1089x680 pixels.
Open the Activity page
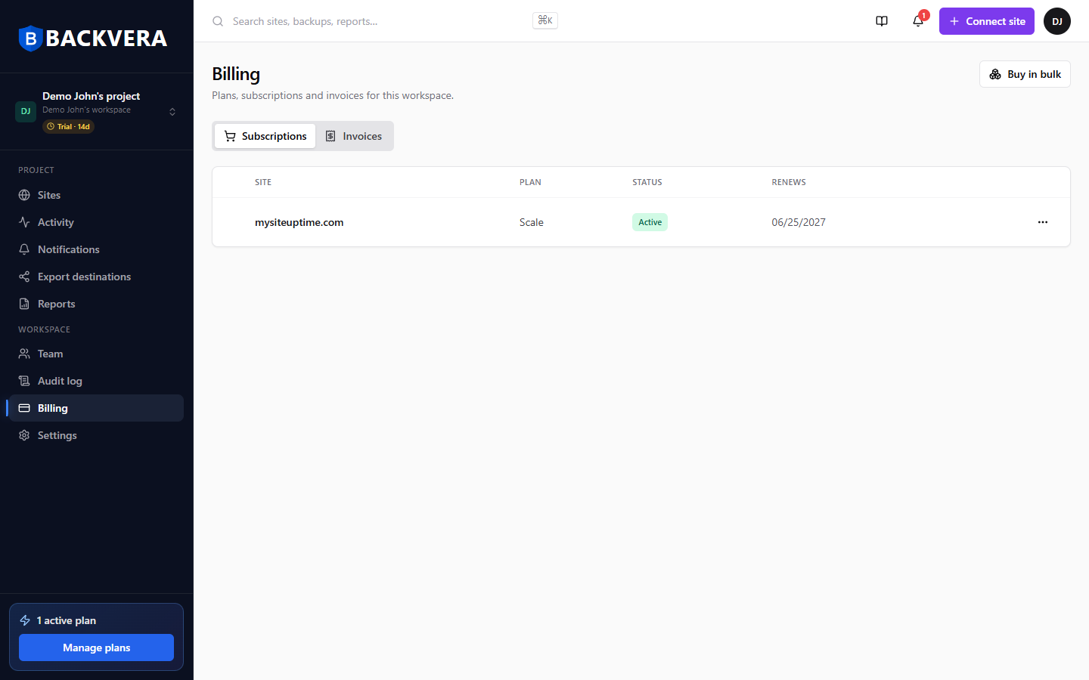tap(97, 222)
